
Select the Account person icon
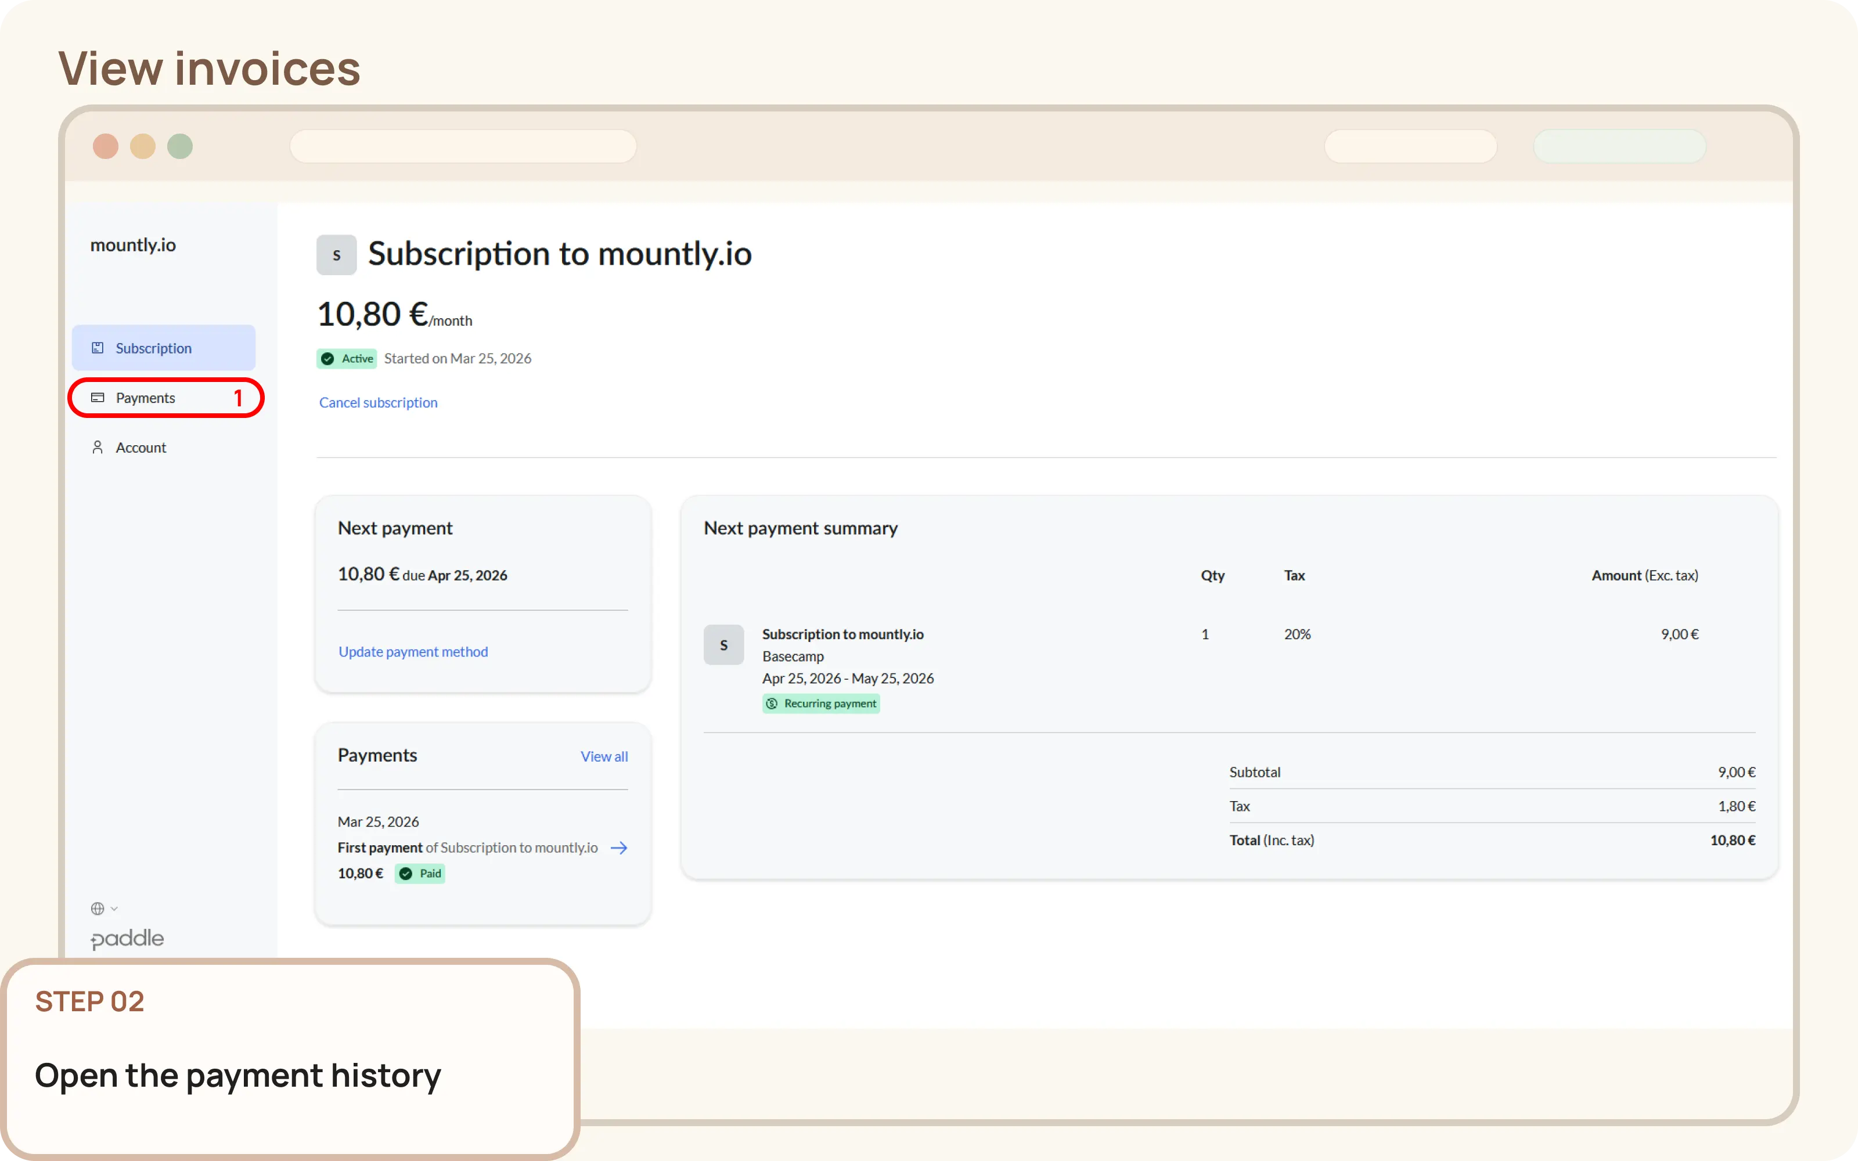pos(98,447)
